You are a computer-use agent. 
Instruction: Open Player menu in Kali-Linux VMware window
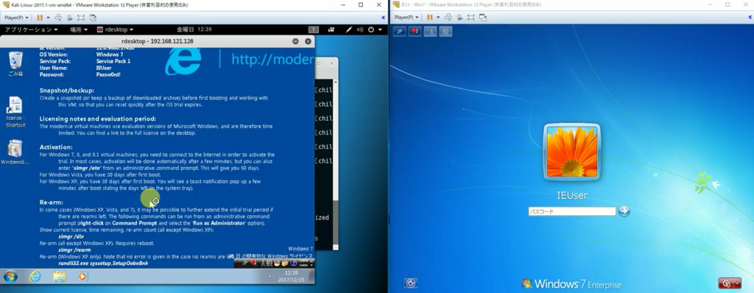(16, 18)
